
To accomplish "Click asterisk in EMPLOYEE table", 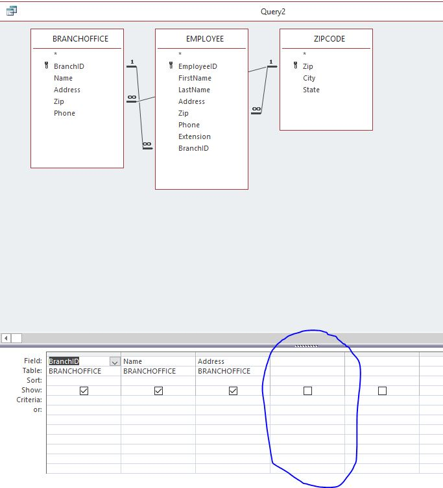I will click(x=180, y=55).
